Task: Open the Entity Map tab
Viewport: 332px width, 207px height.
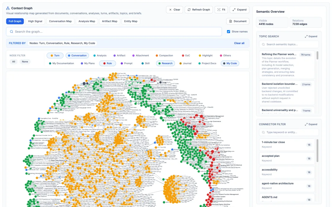Action: point(131,21)
